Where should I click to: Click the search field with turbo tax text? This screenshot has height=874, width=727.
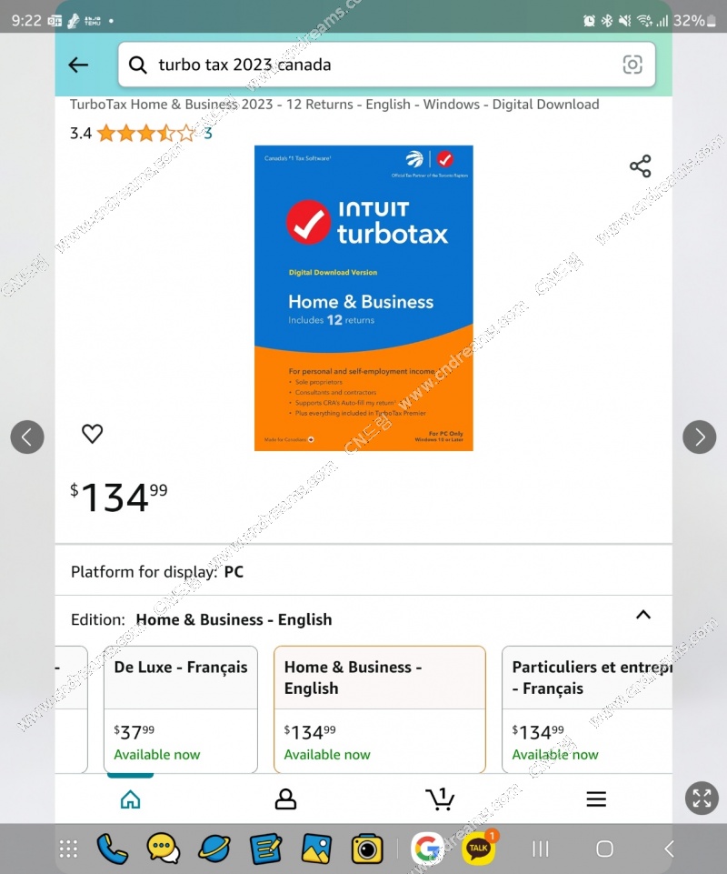(386, 65)
